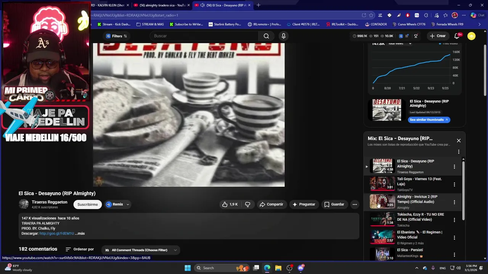This screenshot has height=274, width=488.
Task: Open Total views dropdown above chart
Action: (400, 43)
